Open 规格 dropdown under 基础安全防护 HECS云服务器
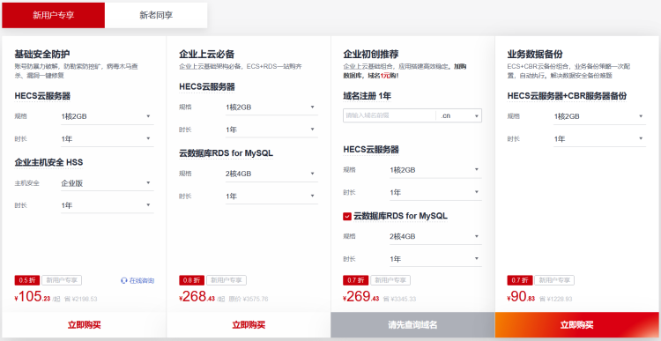Screen dimensions: 661x341 point(107,116)
